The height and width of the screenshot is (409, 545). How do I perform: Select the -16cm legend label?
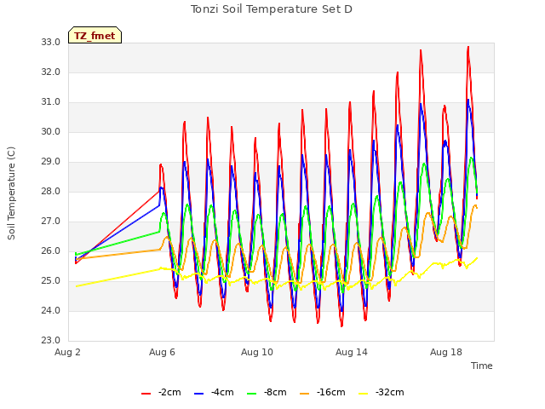pyautogui.click(x=331, y=392)
